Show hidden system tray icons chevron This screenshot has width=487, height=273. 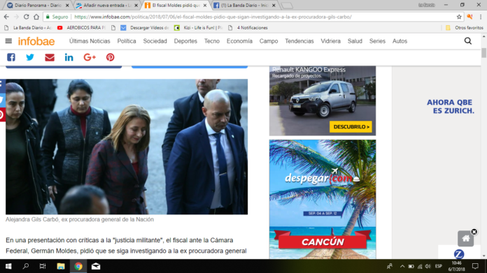402,266
